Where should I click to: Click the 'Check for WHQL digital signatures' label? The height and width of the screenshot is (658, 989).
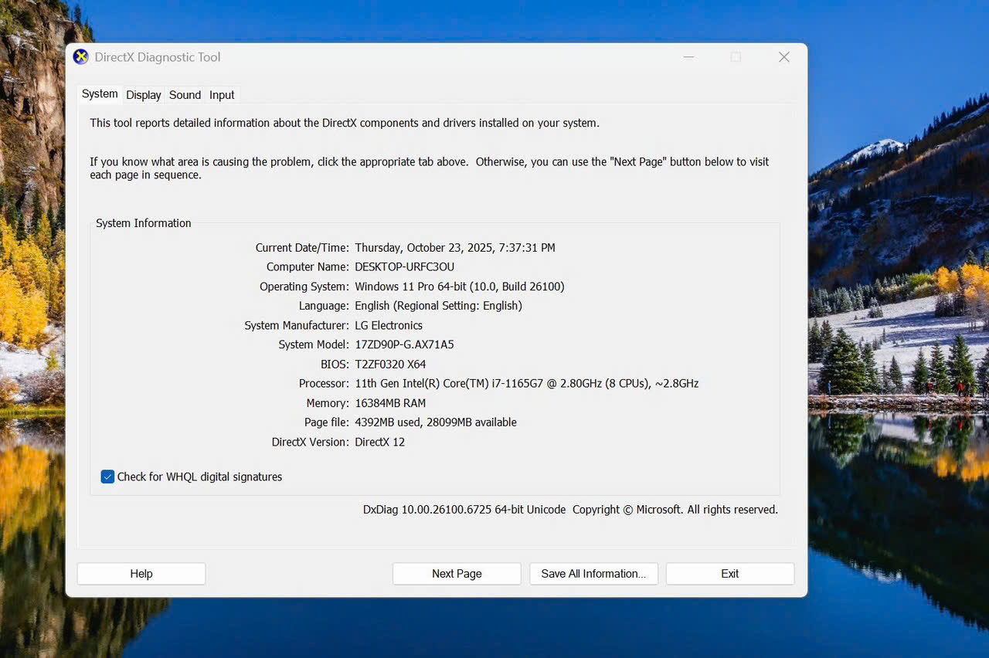199,477
